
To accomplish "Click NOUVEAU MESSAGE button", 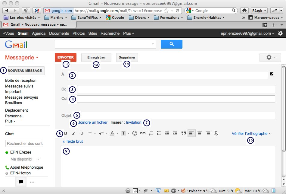I will tap(25, 71).
